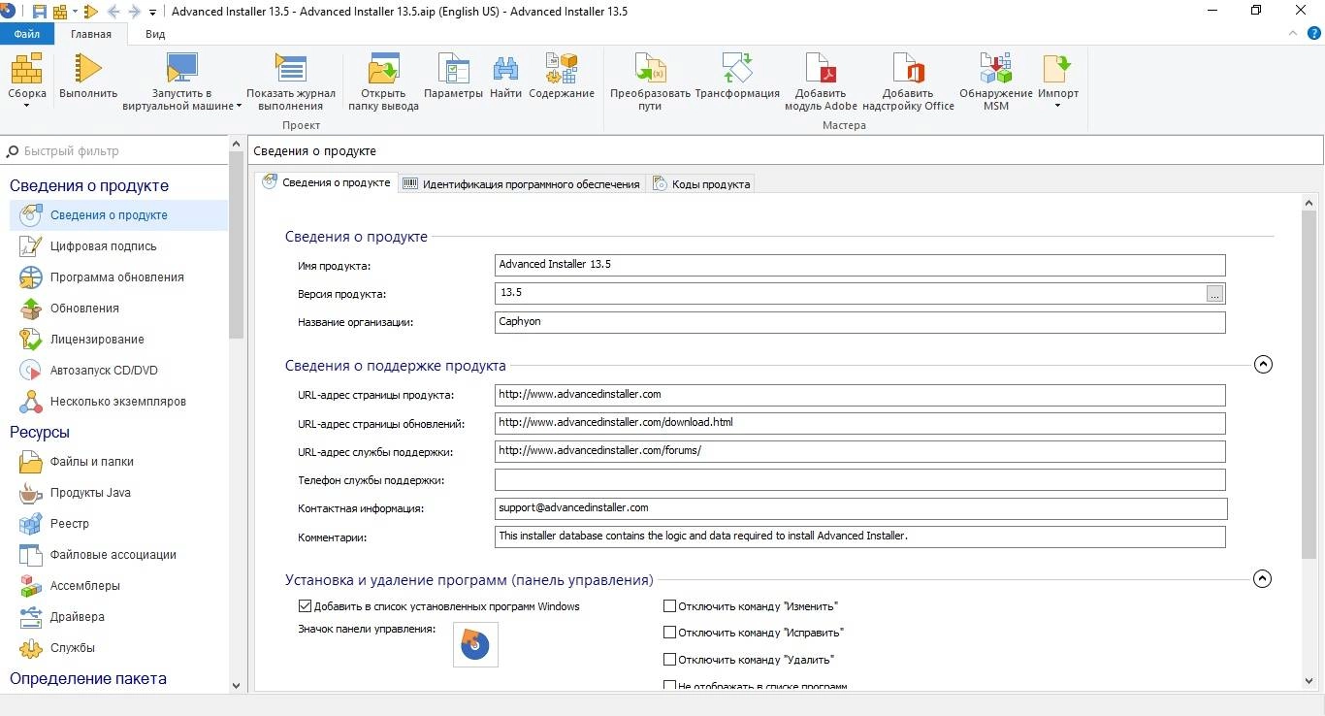
Task: Open the Customize Quick Access Toolbar dropdown
Action: (153, 13)
